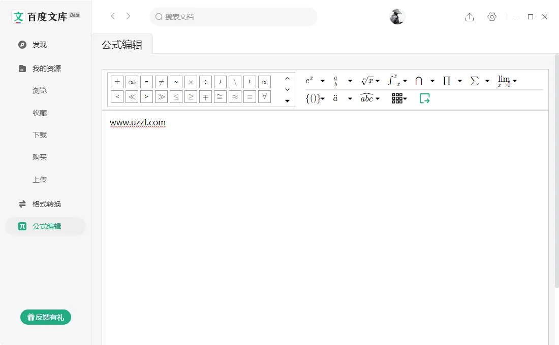Open the 浏览 sidebar link
This screenshot has width=559, height=345.
tap(40, 90)
